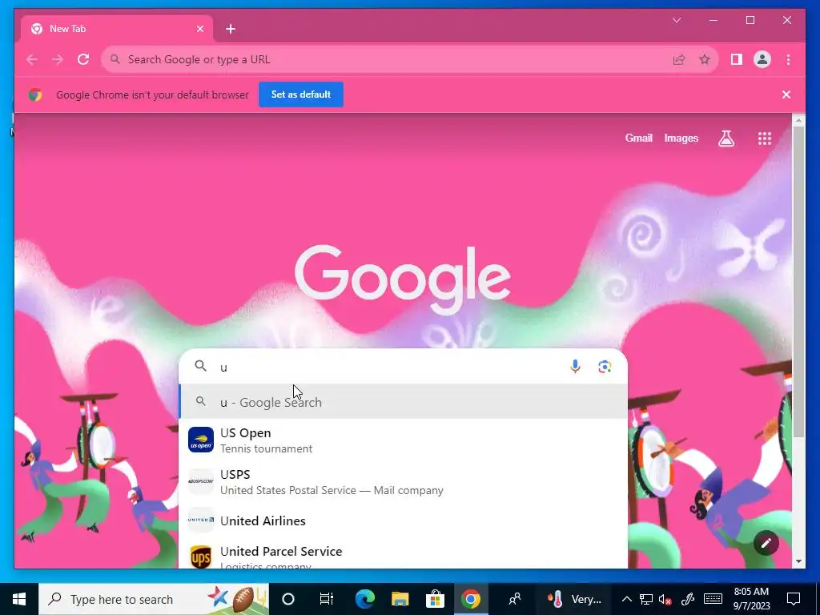
Task: Dismiss the default browser infobar
Action: (x=786, y=94)
